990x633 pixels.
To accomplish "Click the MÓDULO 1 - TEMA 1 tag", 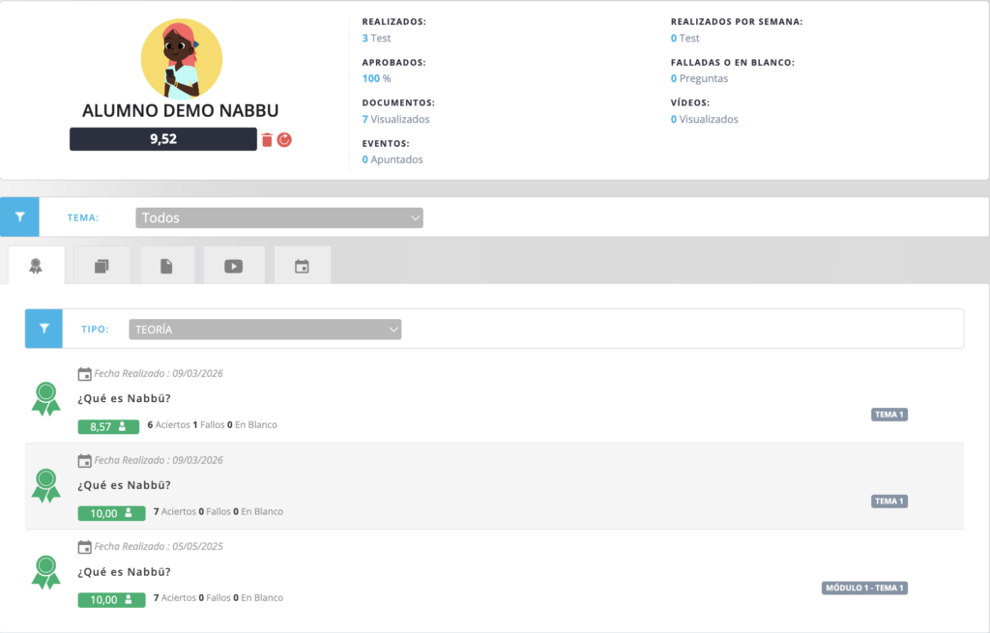I will coord(864,588).
